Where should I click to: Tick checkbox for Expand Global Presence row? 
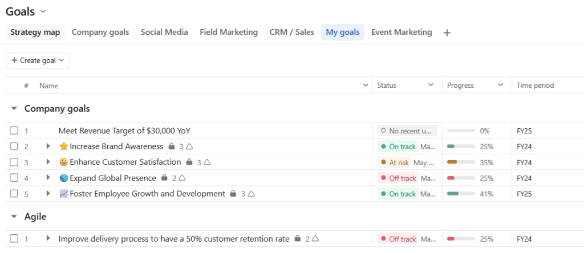[14, 178]
